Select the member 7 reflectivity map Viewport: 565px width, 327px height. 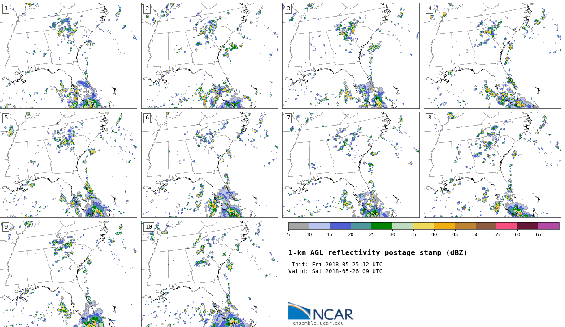click(351, 164)
